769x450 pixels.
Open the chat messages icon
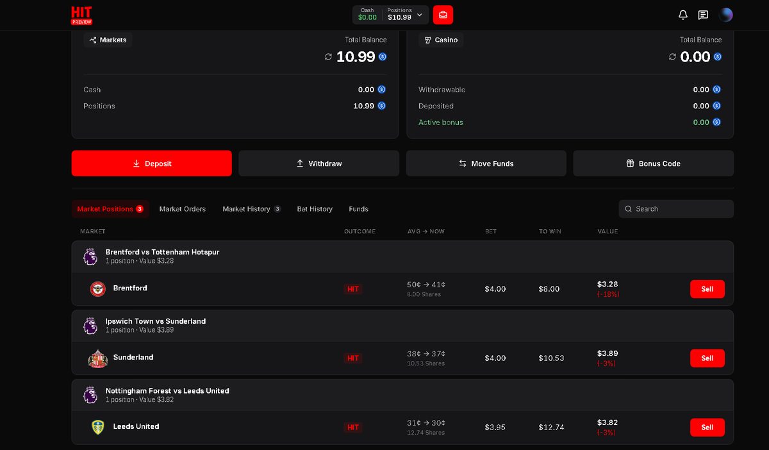(x=703, y=15)
